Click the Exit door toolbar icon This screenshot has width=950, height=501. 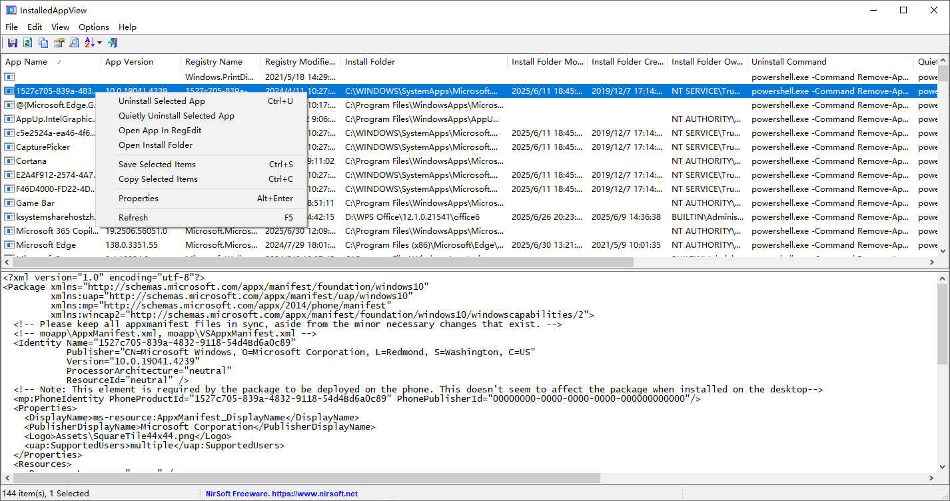113,43
